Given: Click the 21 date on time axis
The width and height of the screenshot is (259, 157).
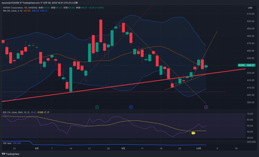Looking at the screenshot, I should (90, 148).
